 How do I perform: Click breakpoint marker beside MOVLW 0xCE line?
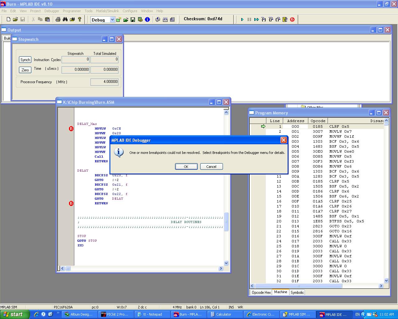pos(71,129)
